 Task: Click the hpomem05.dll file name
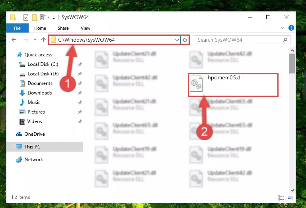pos(225,78)
